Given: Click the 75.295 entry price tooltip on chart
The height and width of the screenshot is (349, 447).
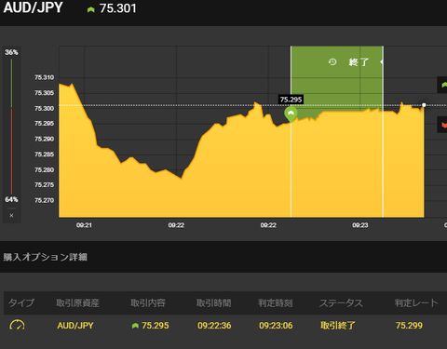Looking at the screenshot, I should [291, 100].
